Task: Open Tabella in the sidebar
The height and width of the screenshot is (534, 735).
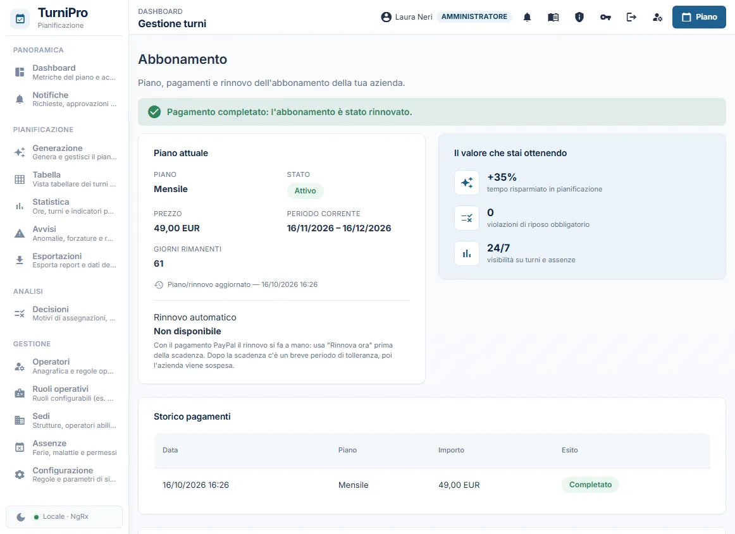Action: [x=65, y=179]
